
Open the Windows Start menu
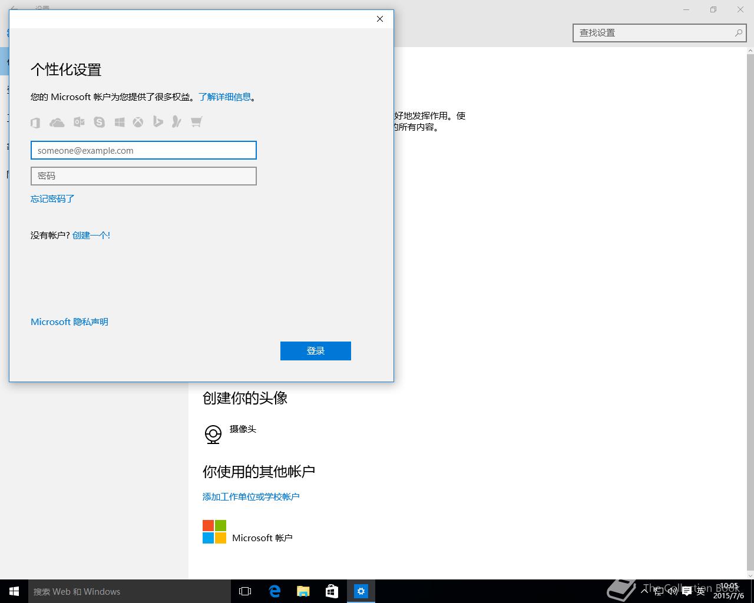pos(14,591)
